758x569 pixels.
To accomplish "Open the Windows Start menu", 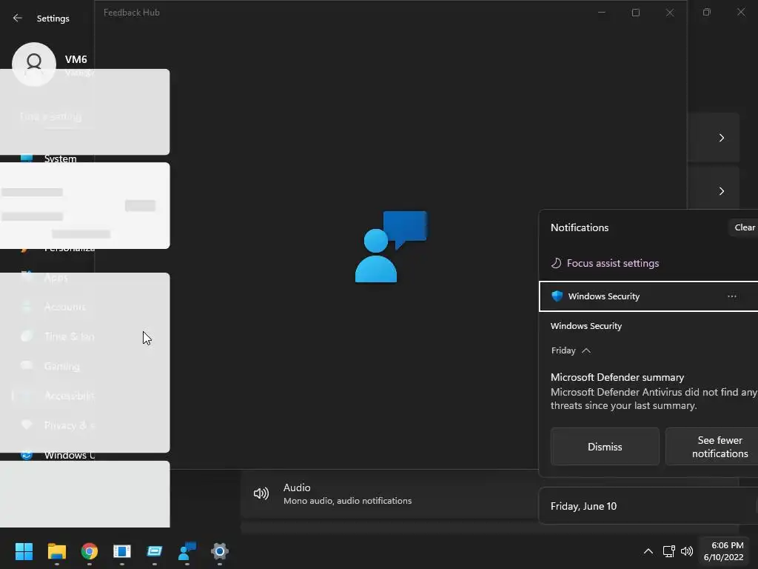I will pos(24,551).
